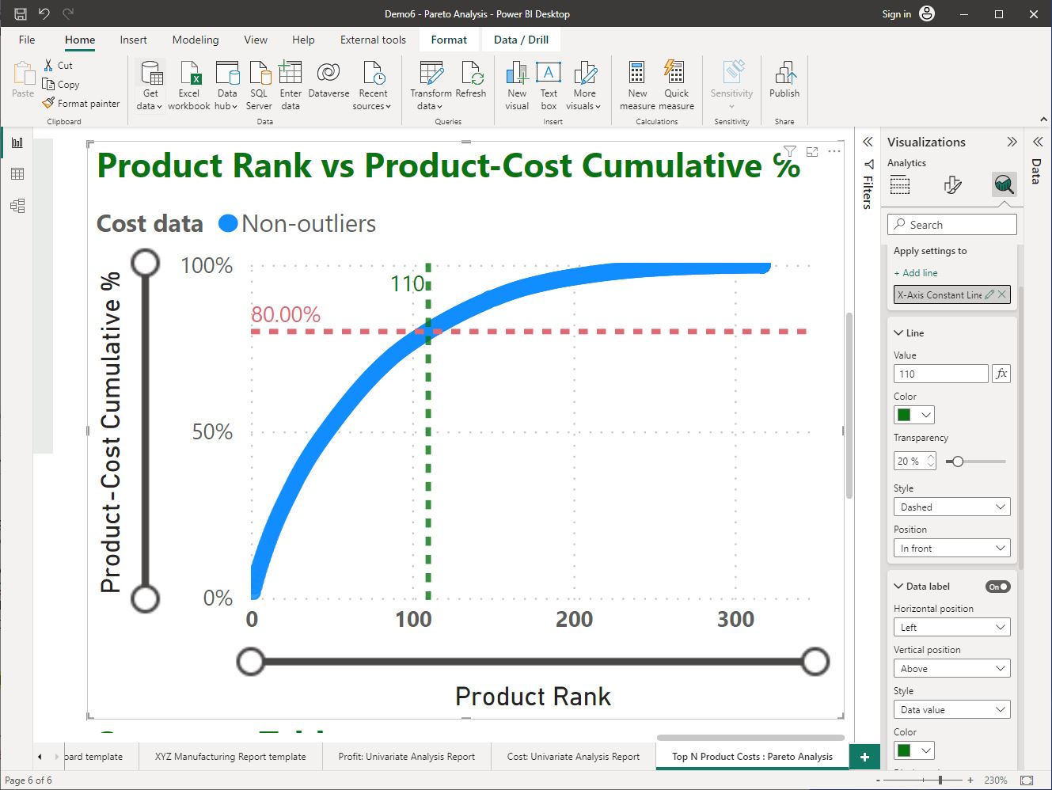Open the visual's More options ellipsis
This screenshot has height=790, width=1052.
[x=834, y=150]
